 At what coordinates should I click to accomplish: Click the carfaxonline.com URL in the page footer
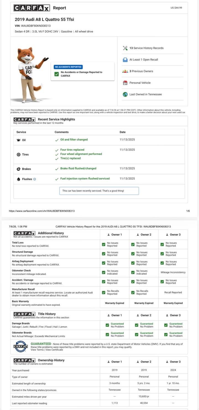tap(42, 211)
